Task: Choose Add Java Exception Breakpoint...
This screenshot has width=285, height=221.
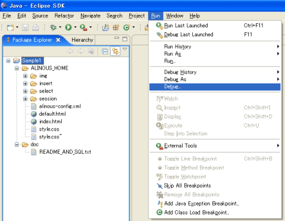Action: (x=215, y=204)
